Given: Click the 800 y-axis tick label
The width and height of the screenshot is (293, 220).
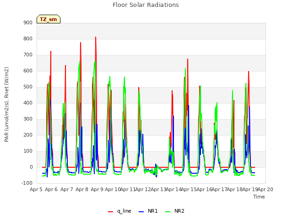Looking at the screenshot, I should [x=28, y=38].
